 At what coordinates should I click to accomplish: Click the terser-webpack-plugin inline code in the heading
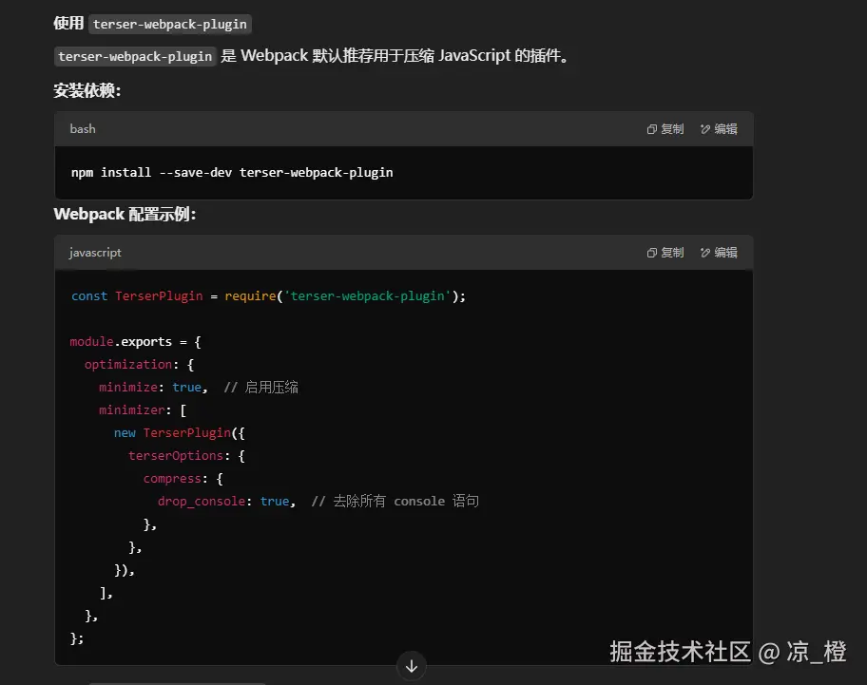(x=170, y=25)
